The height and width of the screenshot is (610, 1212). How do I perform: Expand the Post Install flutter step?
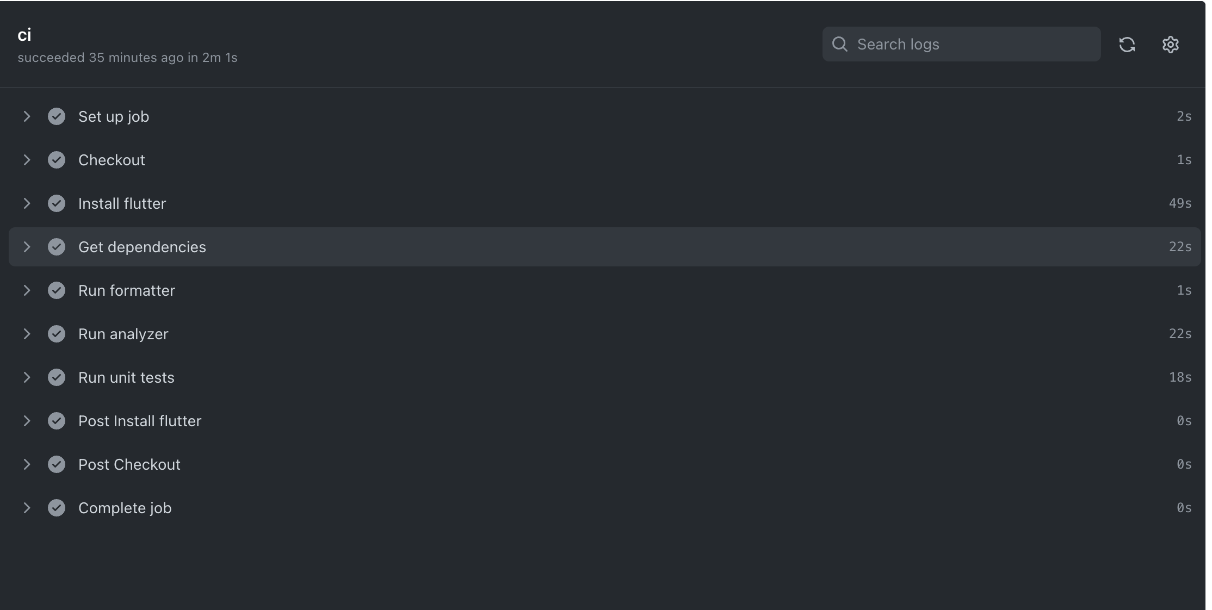click(27, 421)
